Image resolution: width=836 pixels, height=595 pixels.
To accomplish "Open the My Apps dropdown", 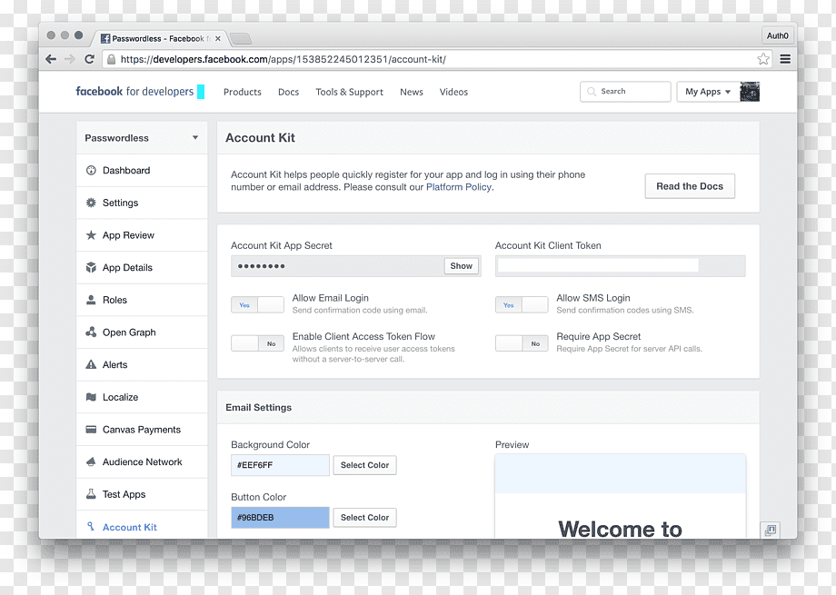I will tap(708, 92).
